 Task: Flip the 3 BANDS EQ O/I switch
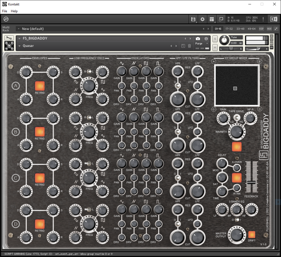pos(237,220)
